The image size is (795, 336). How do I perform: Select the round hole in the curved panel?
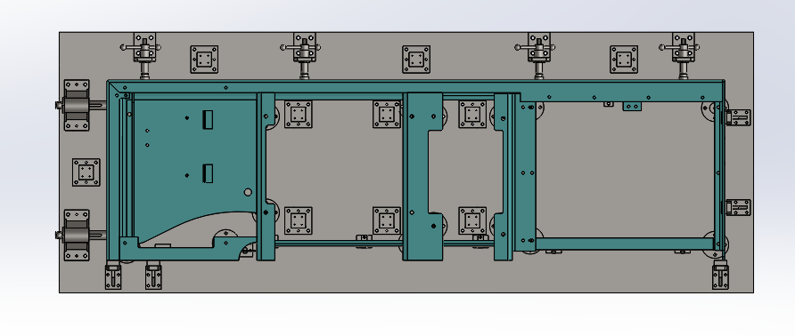pyautogui.click(x=248, y=192)
